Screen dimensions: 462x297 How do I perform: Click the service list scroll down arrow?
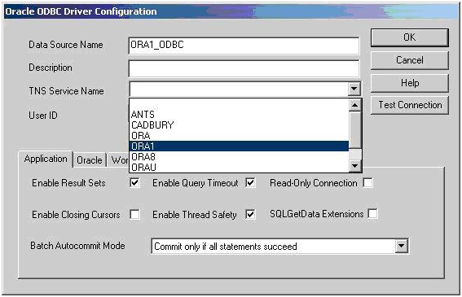coord(355,166)
